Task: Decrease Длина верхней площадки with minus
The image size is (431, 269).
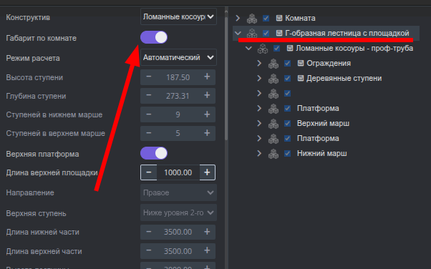Action: [149, 172]
